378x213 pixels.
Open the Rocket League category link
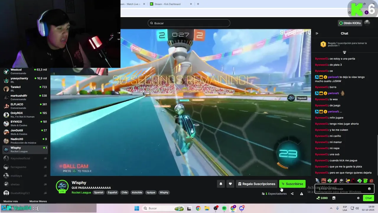pos(81,192)
